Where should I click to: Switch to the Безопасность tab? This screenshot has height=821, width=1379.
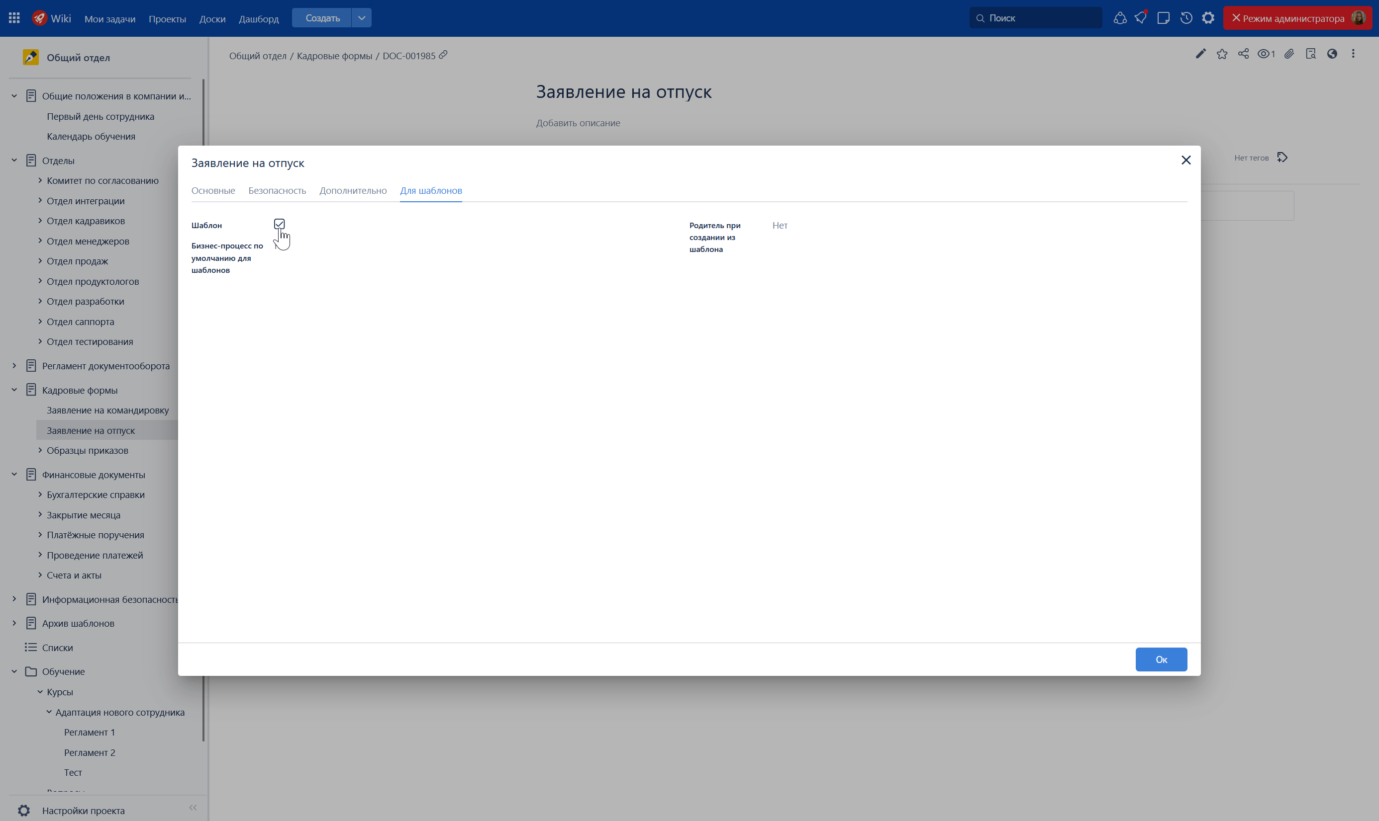point(277,191)
